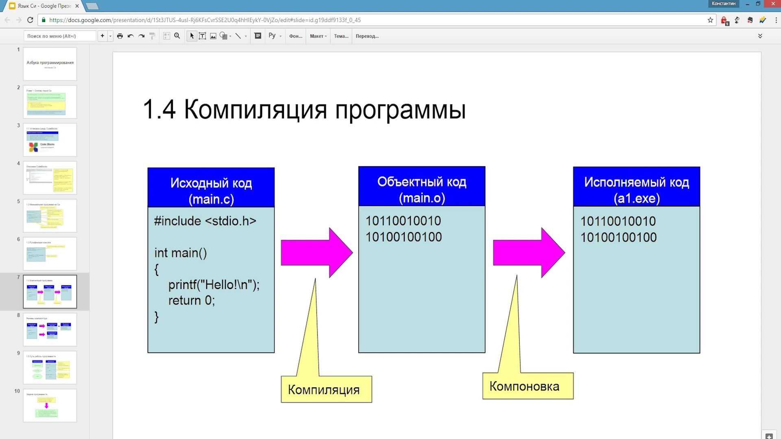Click the explore button at bottom right corner

point(769,435)
